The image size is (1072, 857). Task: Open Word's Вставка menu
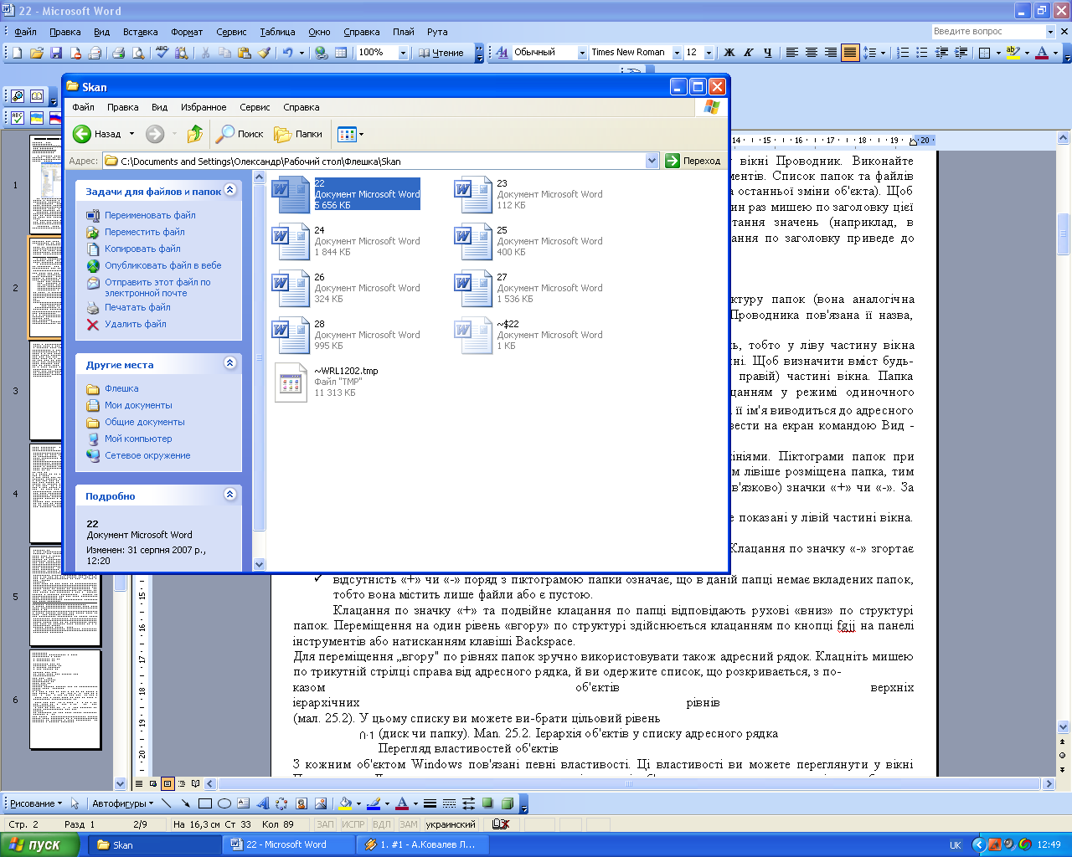coord(140,32)
